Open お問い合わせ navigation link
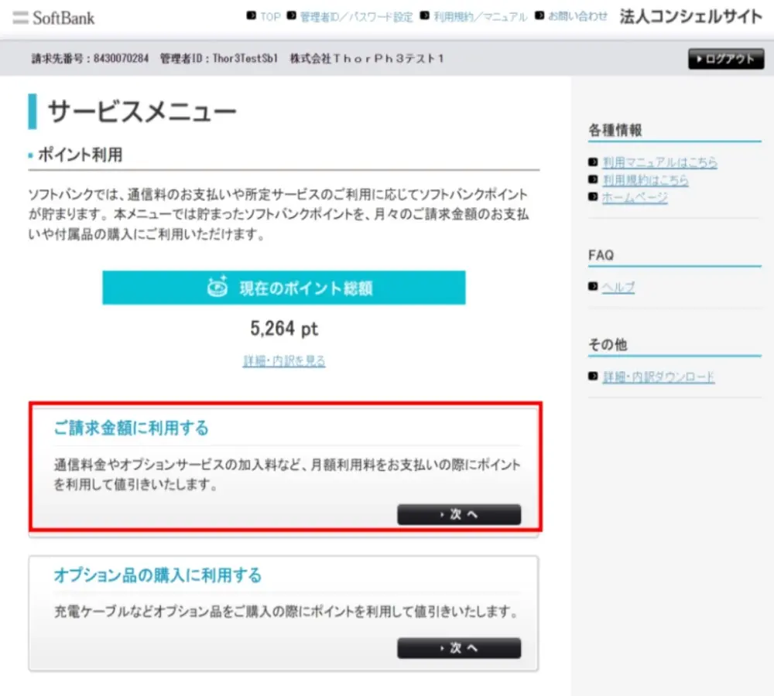 (x=577, y=16)
